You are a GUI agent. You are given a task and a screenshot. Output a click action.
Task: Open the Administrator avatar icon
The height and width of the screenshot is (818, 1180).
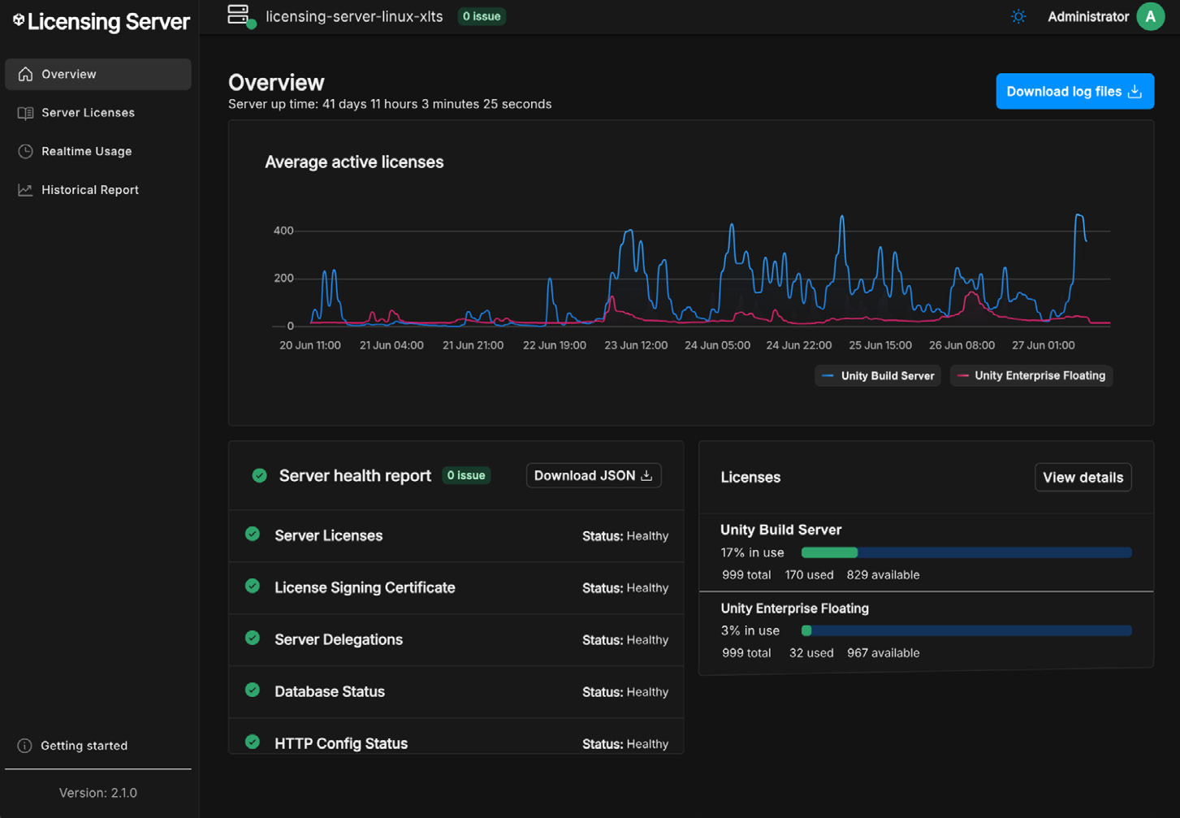pos(1150,16)
